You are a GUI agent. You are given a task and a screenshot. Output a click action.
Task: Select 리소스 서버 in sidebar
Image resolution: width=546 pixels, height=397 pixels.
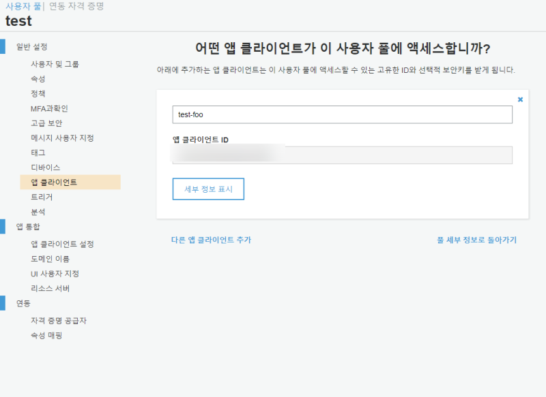(50, 288)
